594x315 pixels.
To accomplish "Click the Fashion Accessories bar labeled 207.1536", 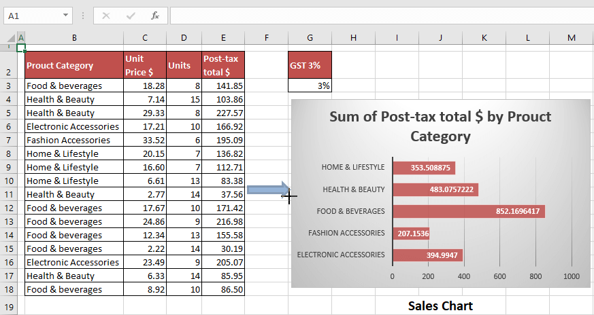I will pos(410,233).
